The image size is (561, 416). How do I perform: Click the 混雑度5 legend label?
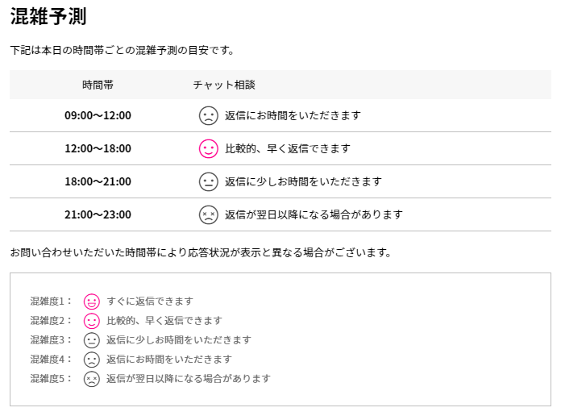[52, 379]
